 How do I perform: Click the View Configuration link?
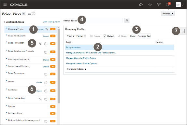click(x=51, y=22)
